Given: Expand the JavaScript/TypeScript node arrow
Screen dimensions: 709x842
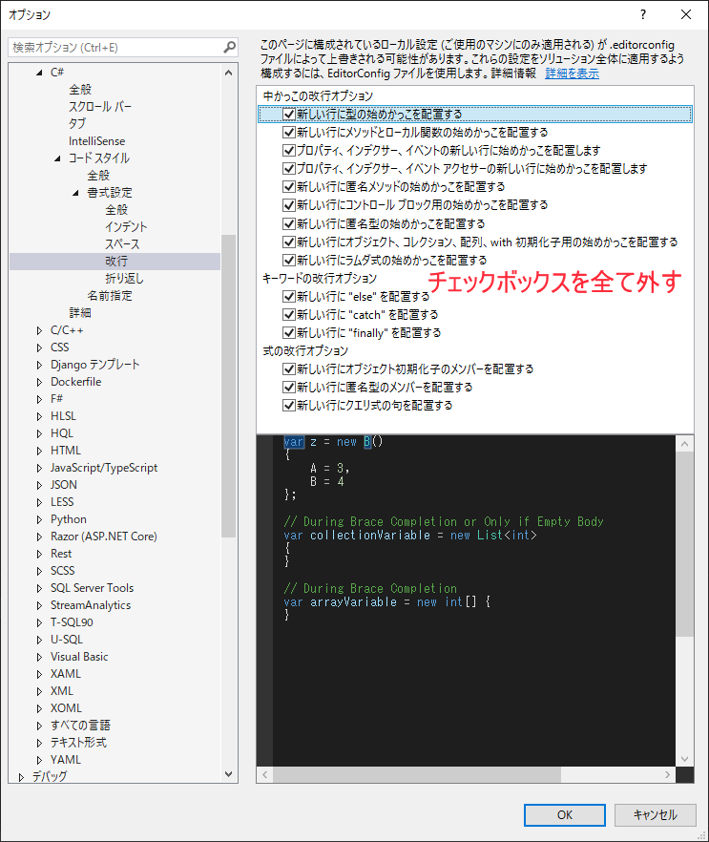Looking at the screenshot, I should coord(40,468).
